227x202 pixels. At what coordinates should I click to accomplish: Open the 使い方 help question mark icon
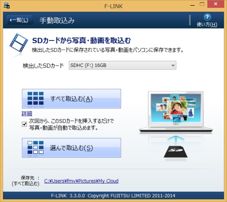pos(207,17)
